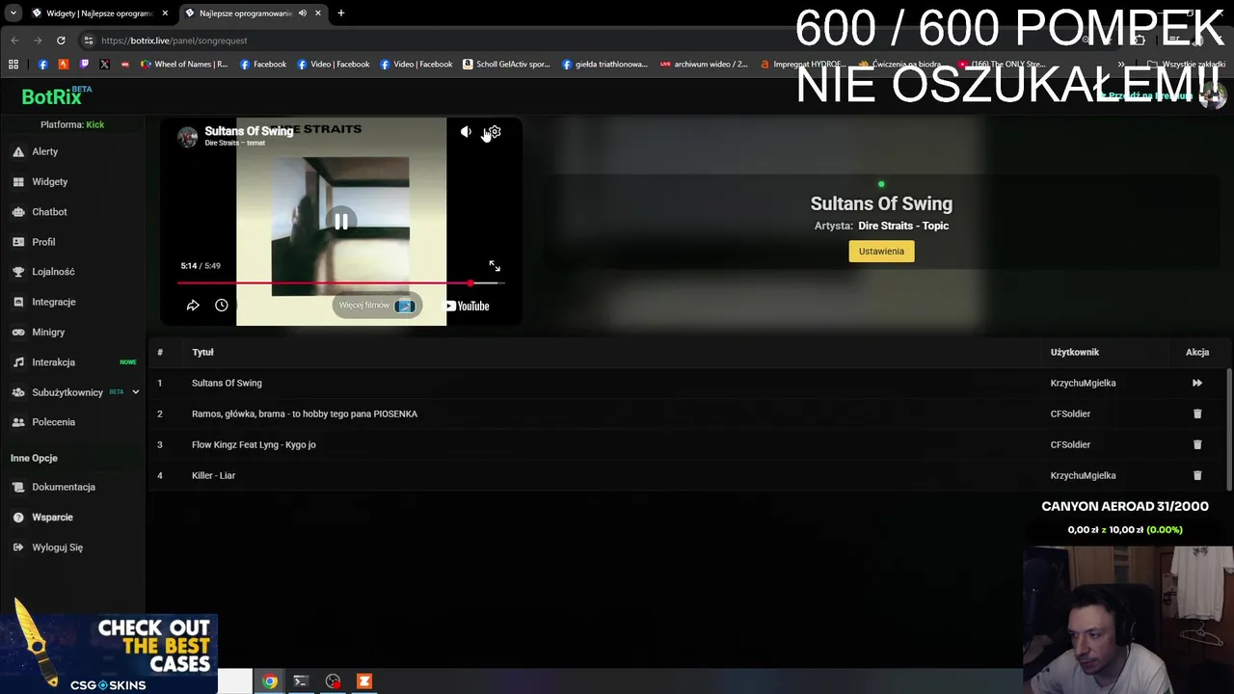Enter fullscreen in the video player

pos(495,266)
